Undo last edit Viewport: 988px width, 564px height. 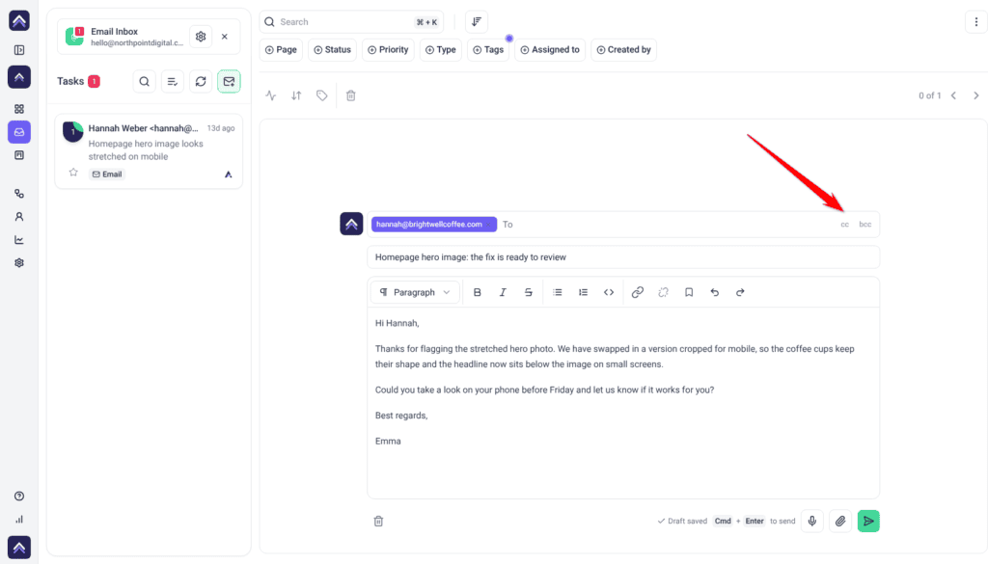pos(715,292)
